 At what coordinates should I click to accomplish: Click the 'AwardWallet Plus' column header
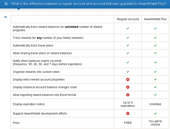[155, 19]
